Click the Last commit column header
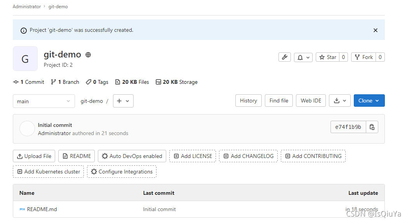This screenshot has width=407, height=222. pyautogui.click(x=158, y=193)
